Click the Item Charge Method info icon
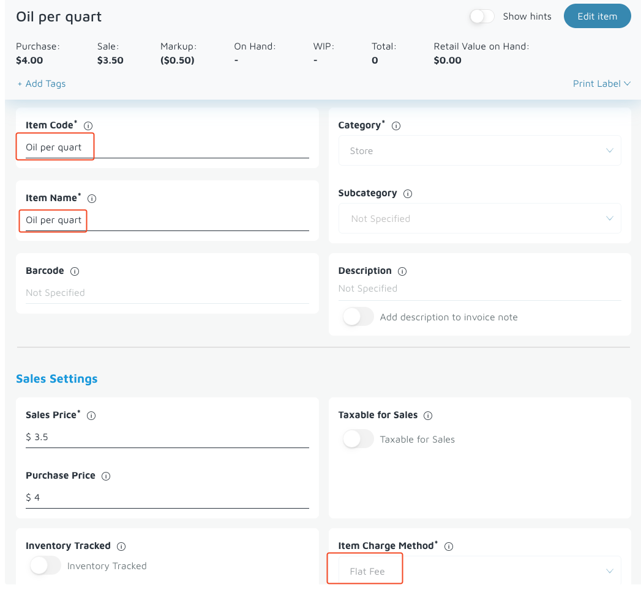Screen dimensions: 641x593 pos(448,547)
